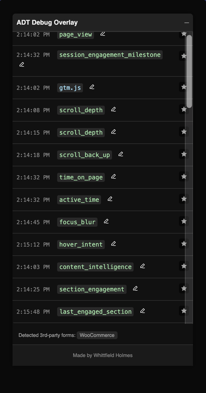Edit the last_engaged_section event
This screenshot has height=393, width=206.
(x=143, y=311)
